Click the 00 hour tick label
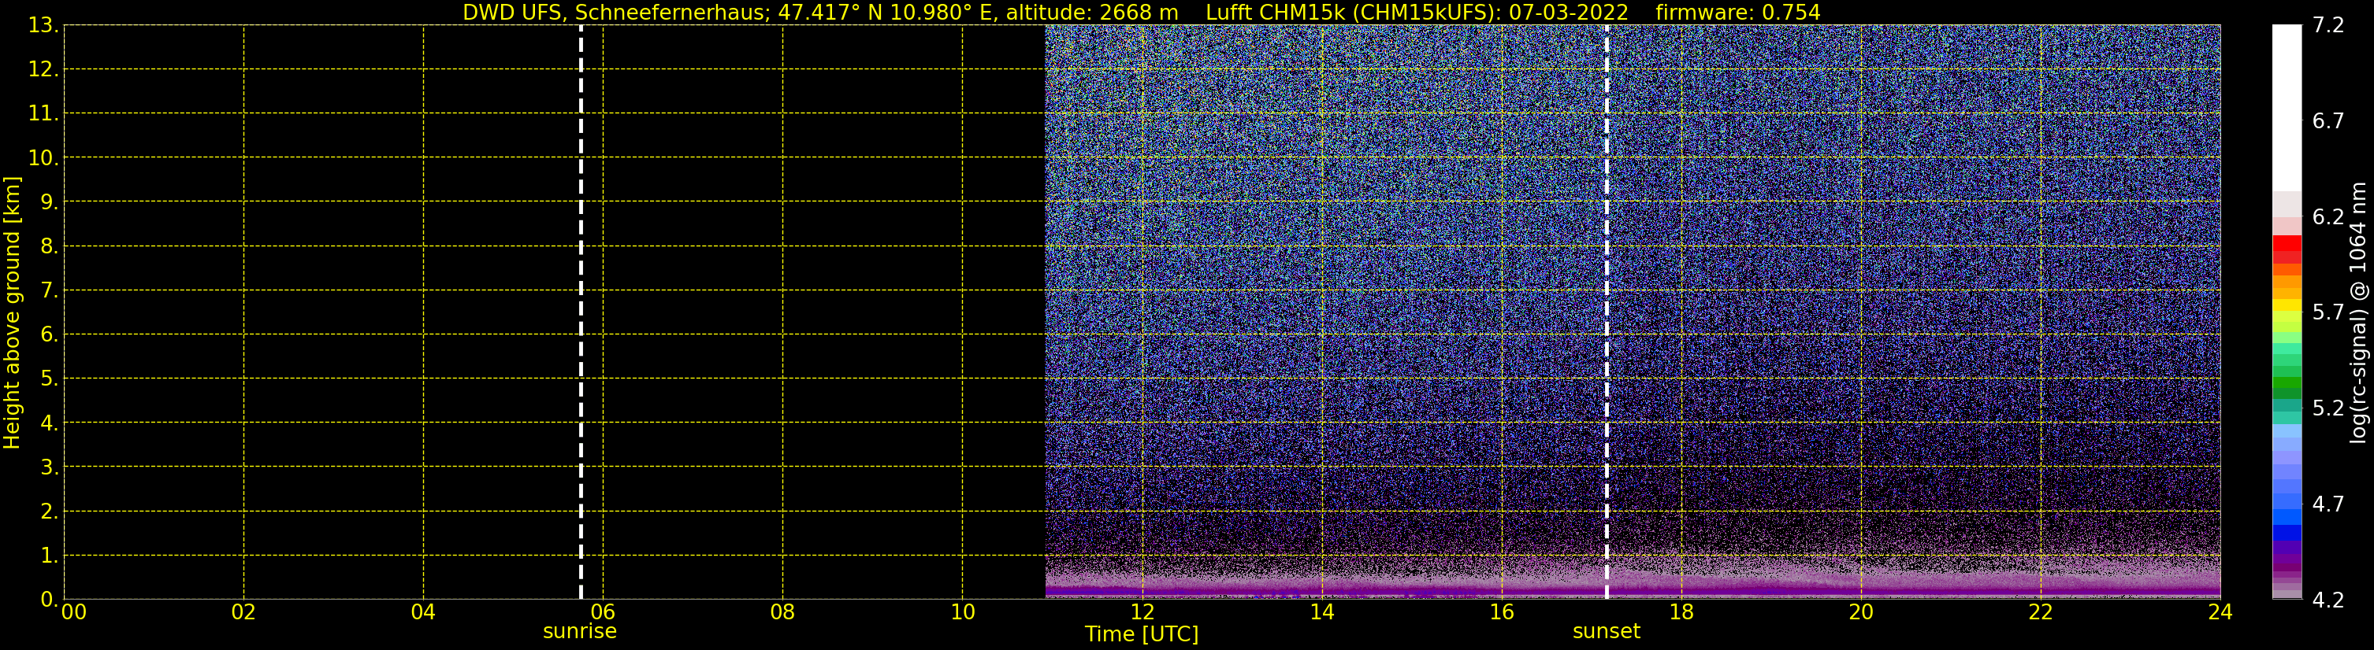 click(x=74, y=612)
